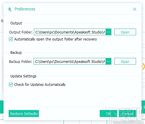Browse for Output Folder with ellipsis button
The image size is (145, 124).
point(108,32)
